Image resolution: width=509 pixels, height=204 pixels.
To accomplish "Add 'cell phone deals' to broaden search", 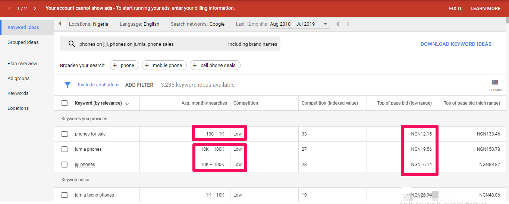I will pyautogui.click(x=215, y=65).
